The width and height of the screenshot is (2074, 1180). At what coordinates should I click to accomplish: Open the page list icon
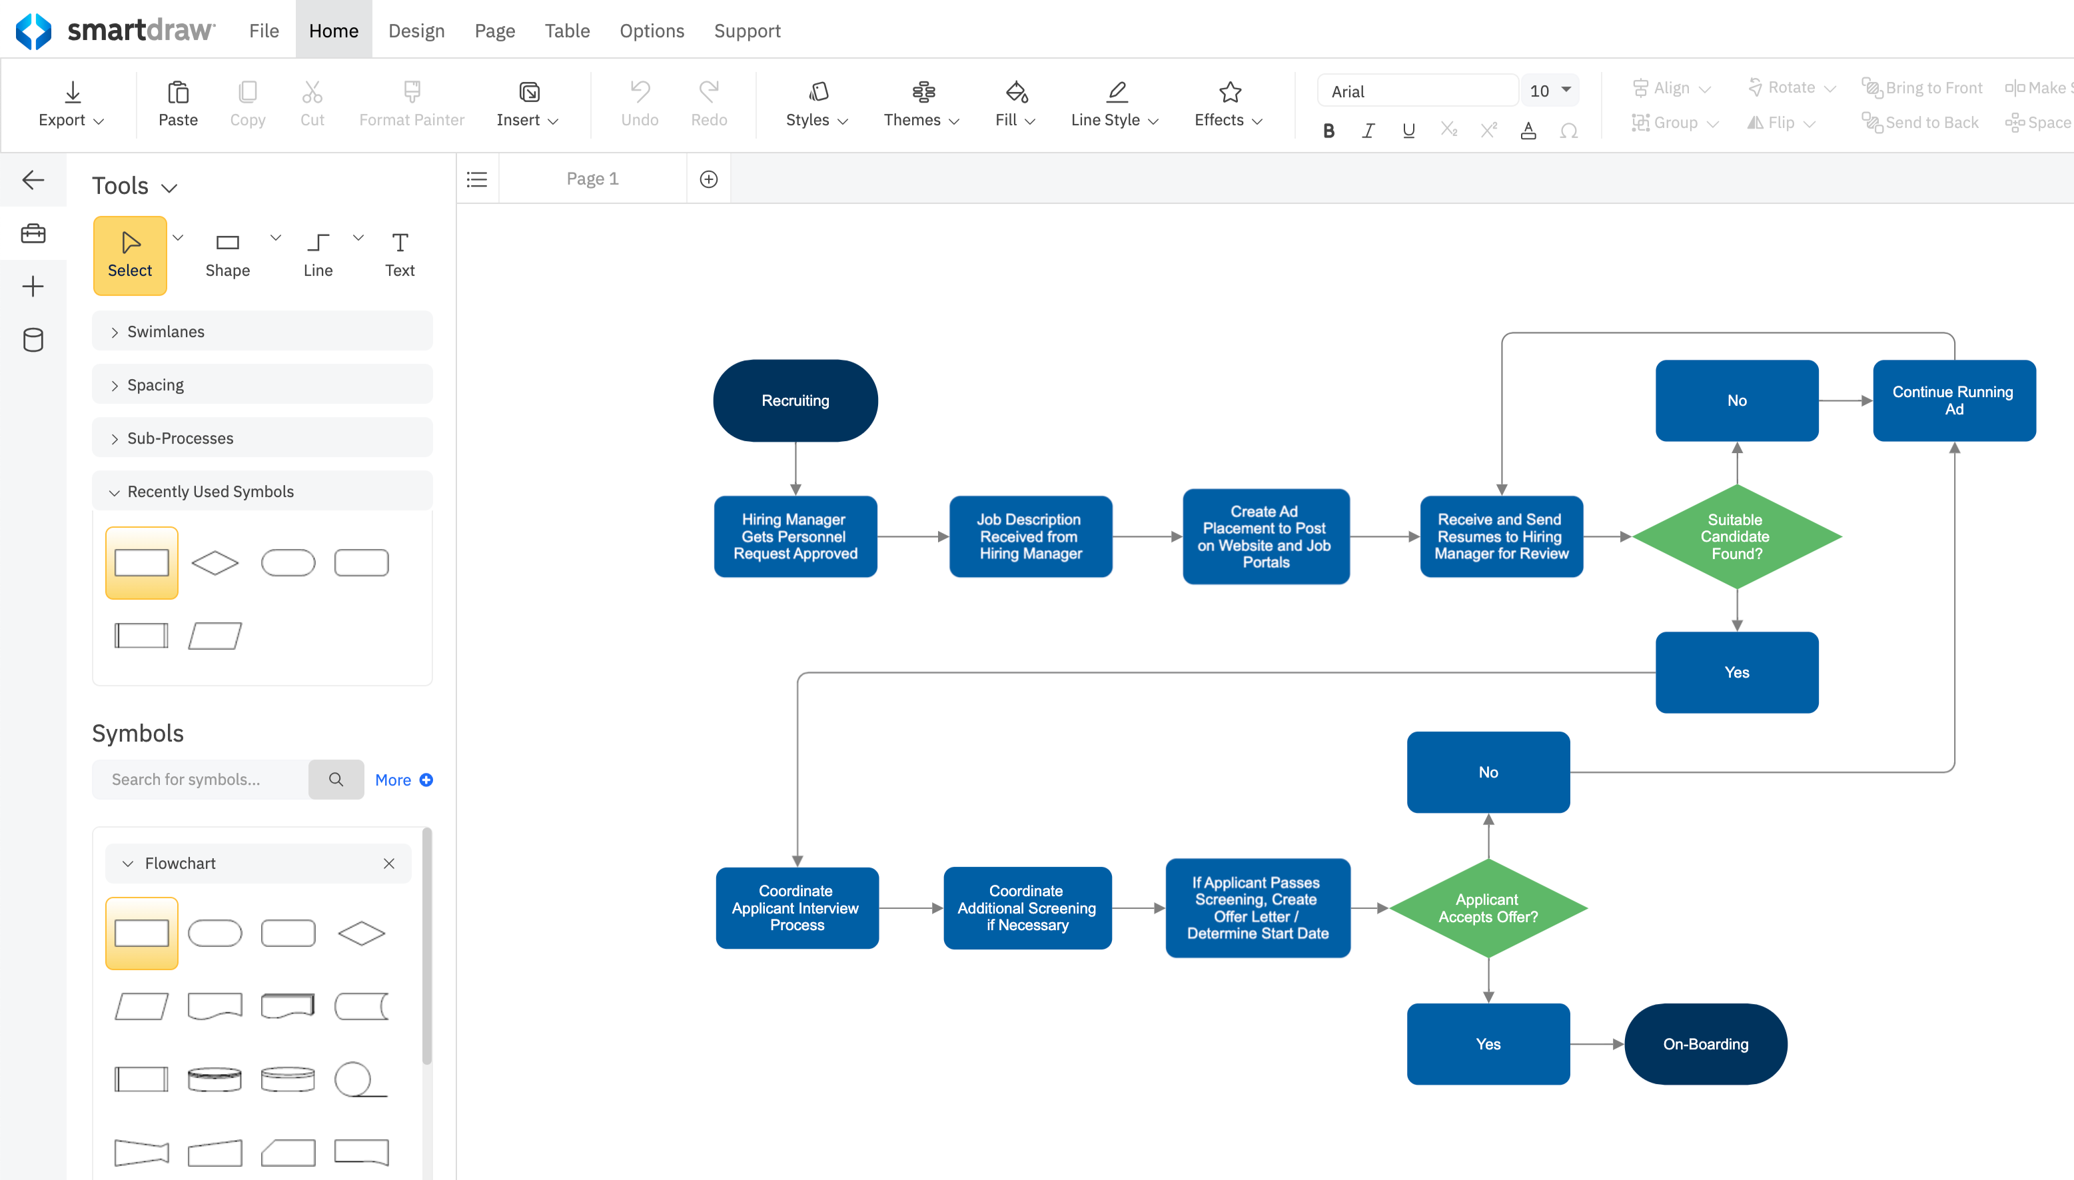tap(477, 179)
